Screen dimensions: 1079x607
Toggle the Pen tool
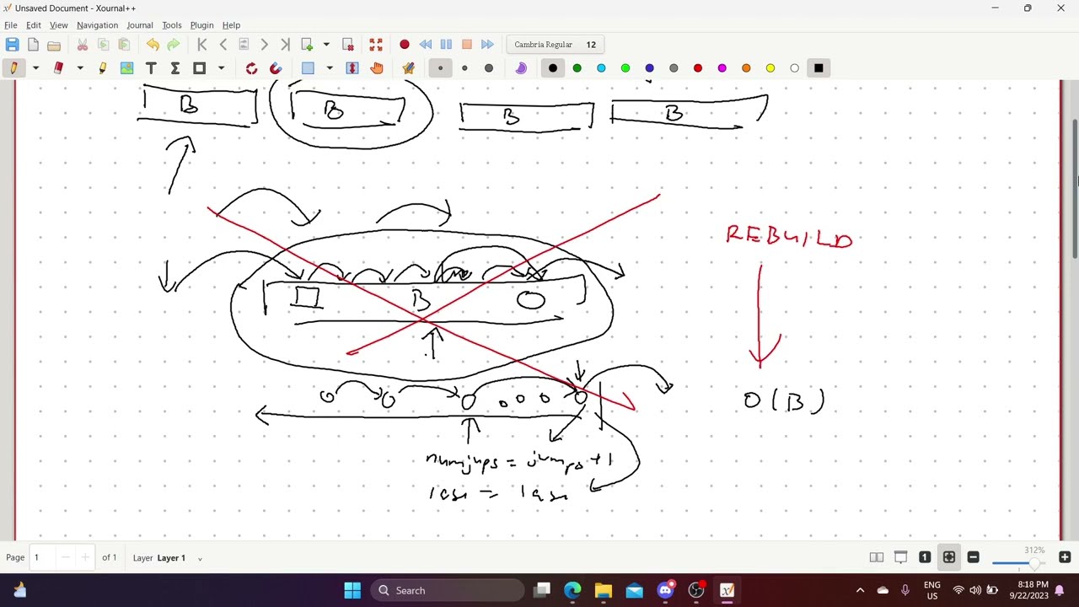(x=13, y=68)
